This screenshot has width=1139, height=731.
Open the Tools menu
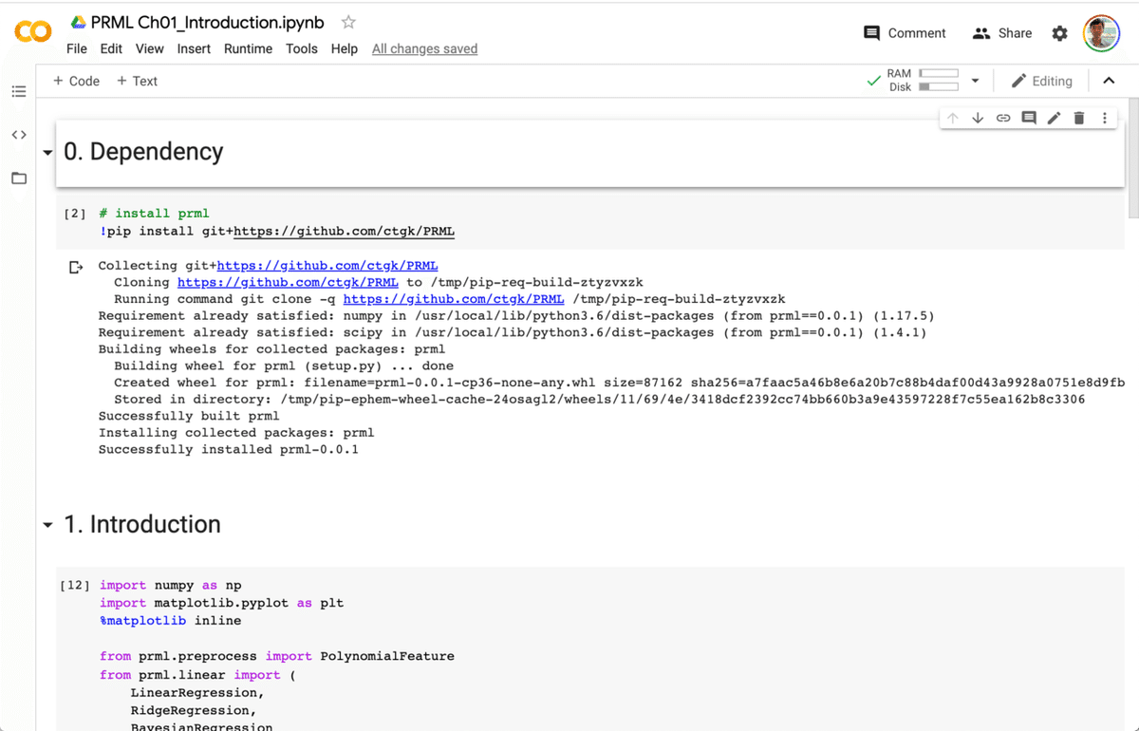301,48
